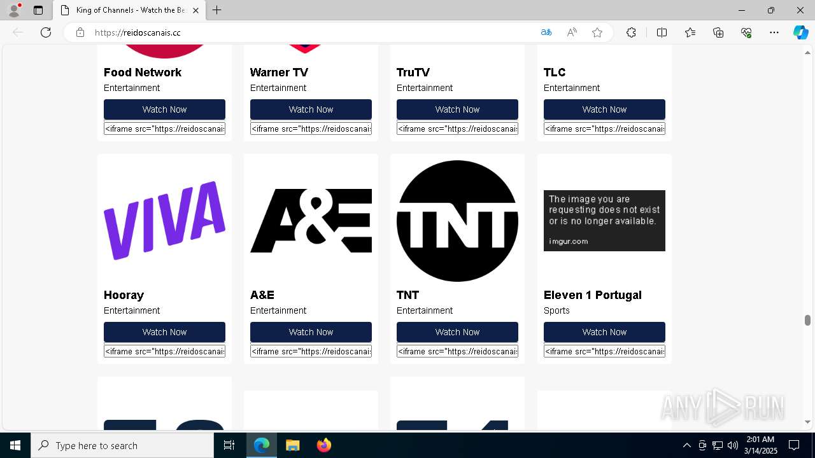Show hidden tray icons chevron
Viewport: 815px width, 458px height.
click(686, 445)
